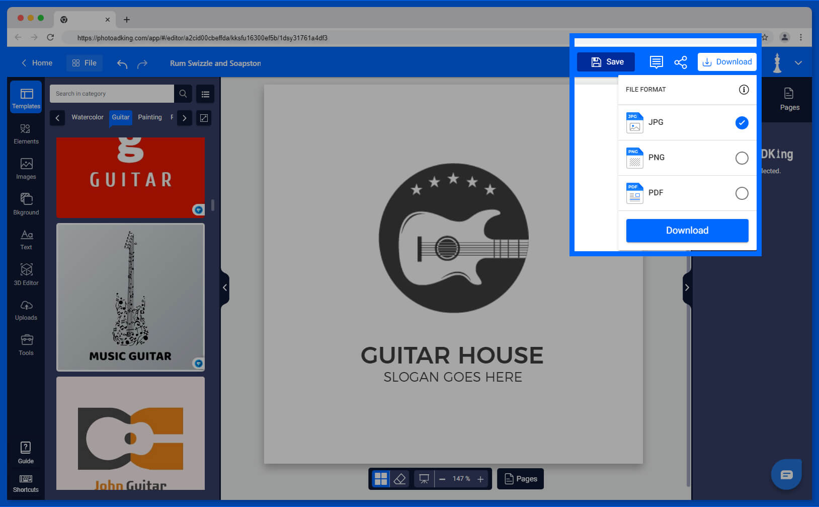Select the Images sidebar icon

coord(26,168)
